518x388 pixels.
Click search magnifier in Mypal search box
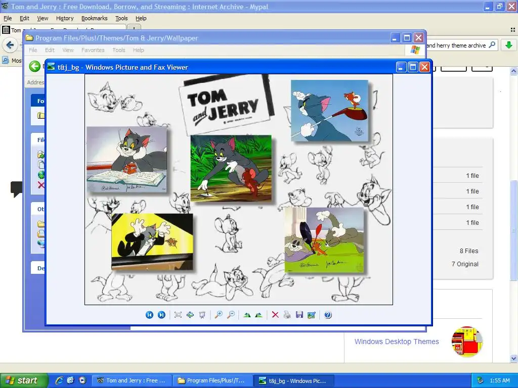[x=492, y=44]
